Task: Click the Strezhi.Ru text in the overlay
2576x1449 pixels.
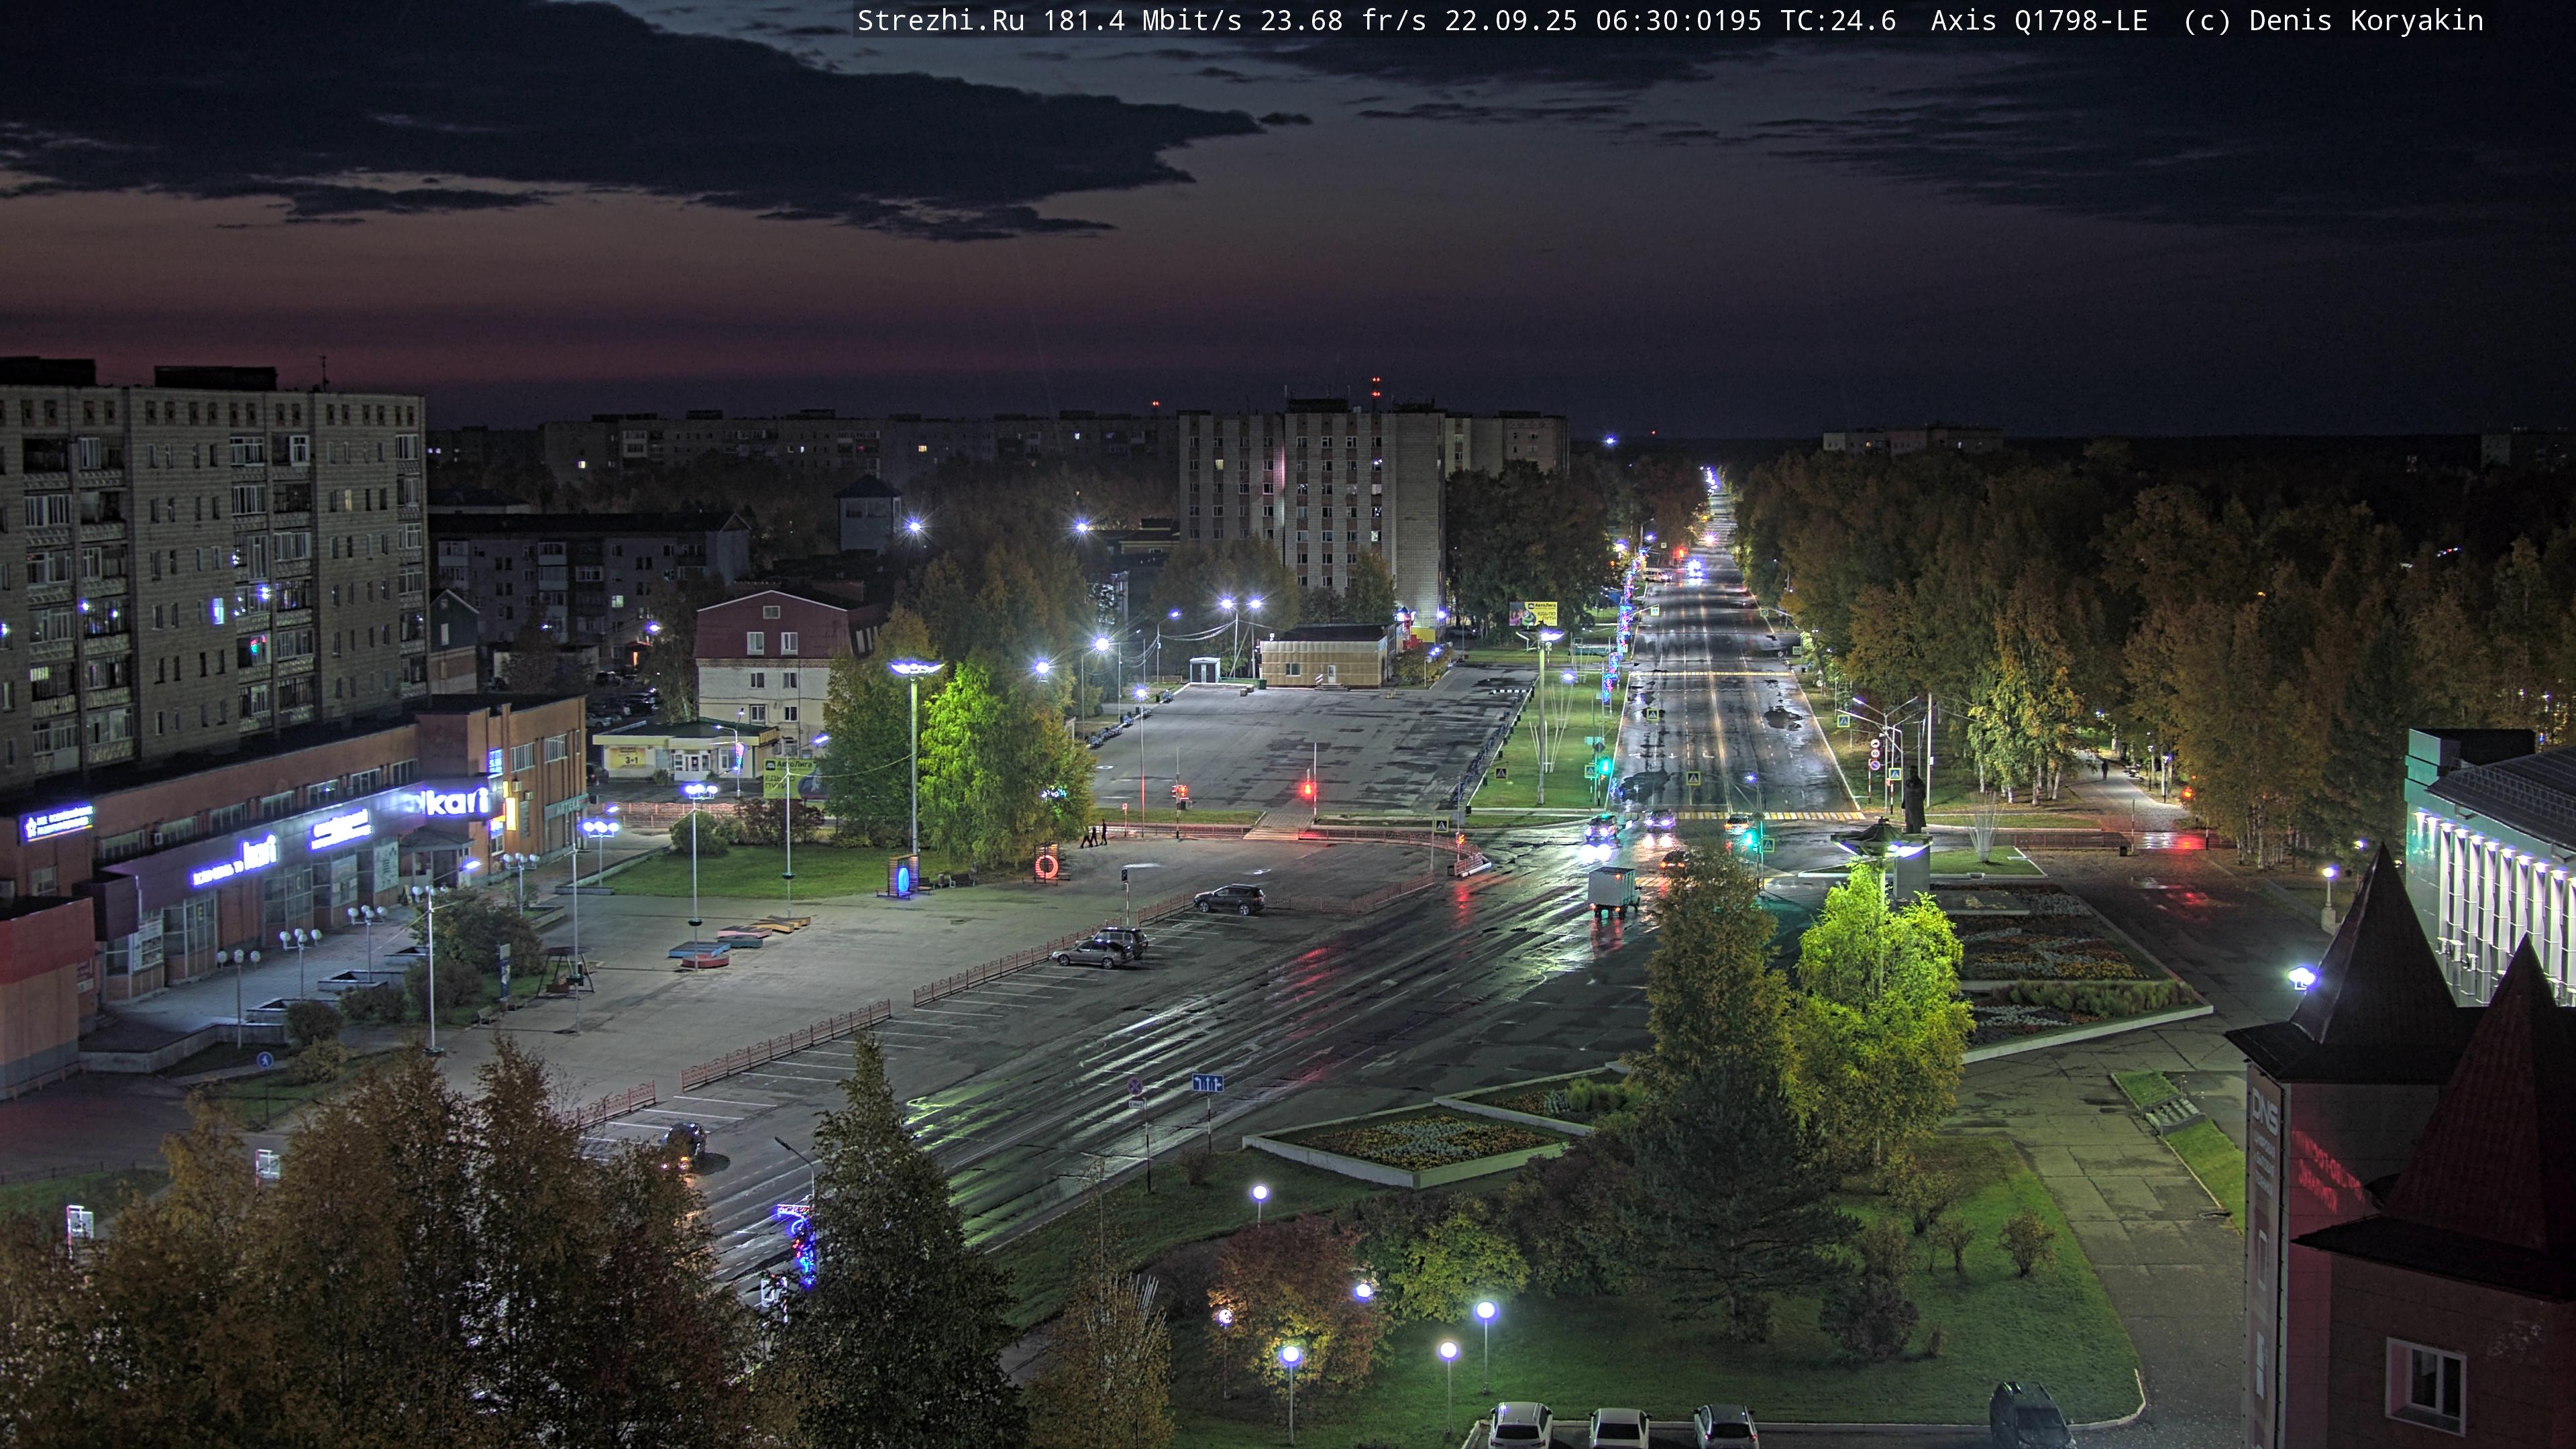Action: pos(940,21)
